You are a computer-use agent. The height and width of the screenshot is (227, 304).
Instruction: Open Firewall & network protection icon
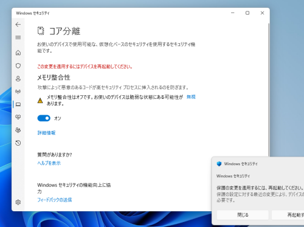coord(18,92)
